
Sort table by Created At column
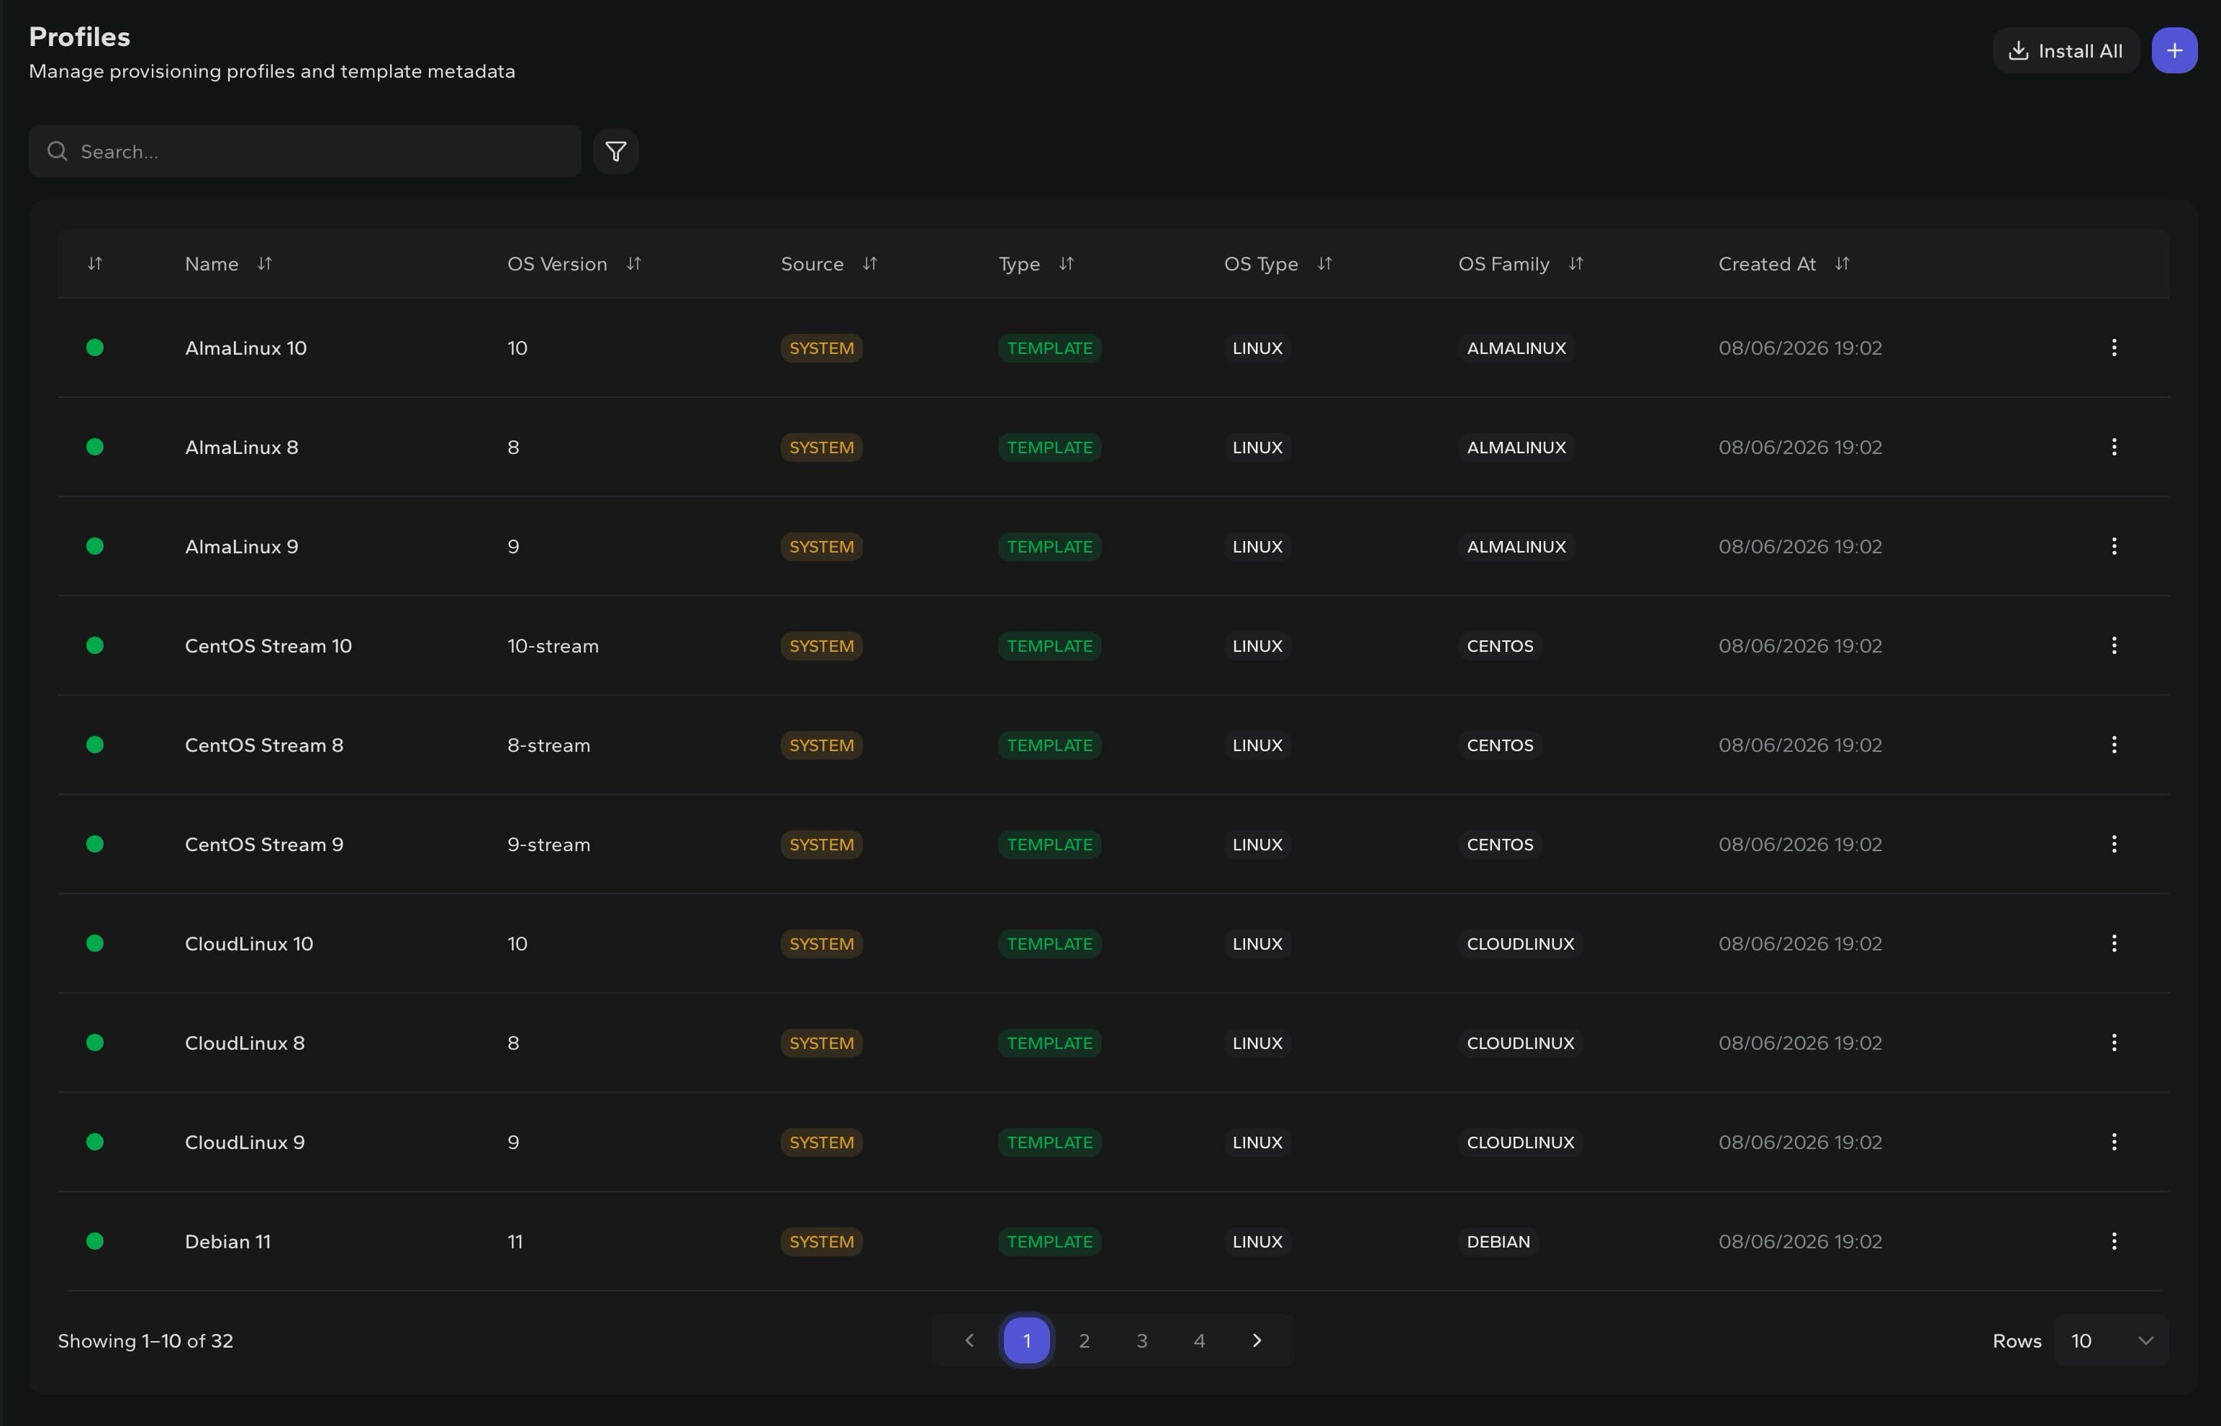[1842, 264]
